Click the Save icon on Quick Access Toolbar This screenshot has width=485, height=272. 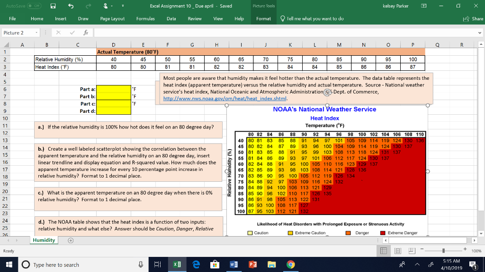click(52, 6)
